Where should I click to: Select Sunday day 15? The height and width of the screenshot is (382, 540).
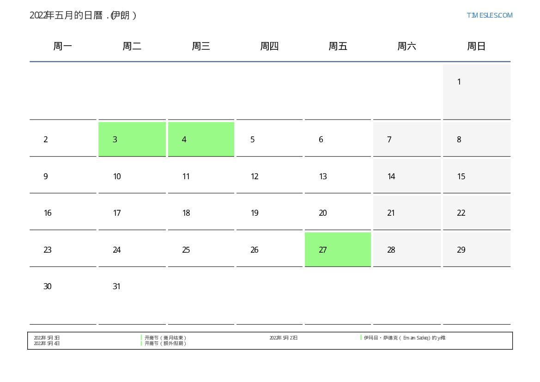click(477, 176)
